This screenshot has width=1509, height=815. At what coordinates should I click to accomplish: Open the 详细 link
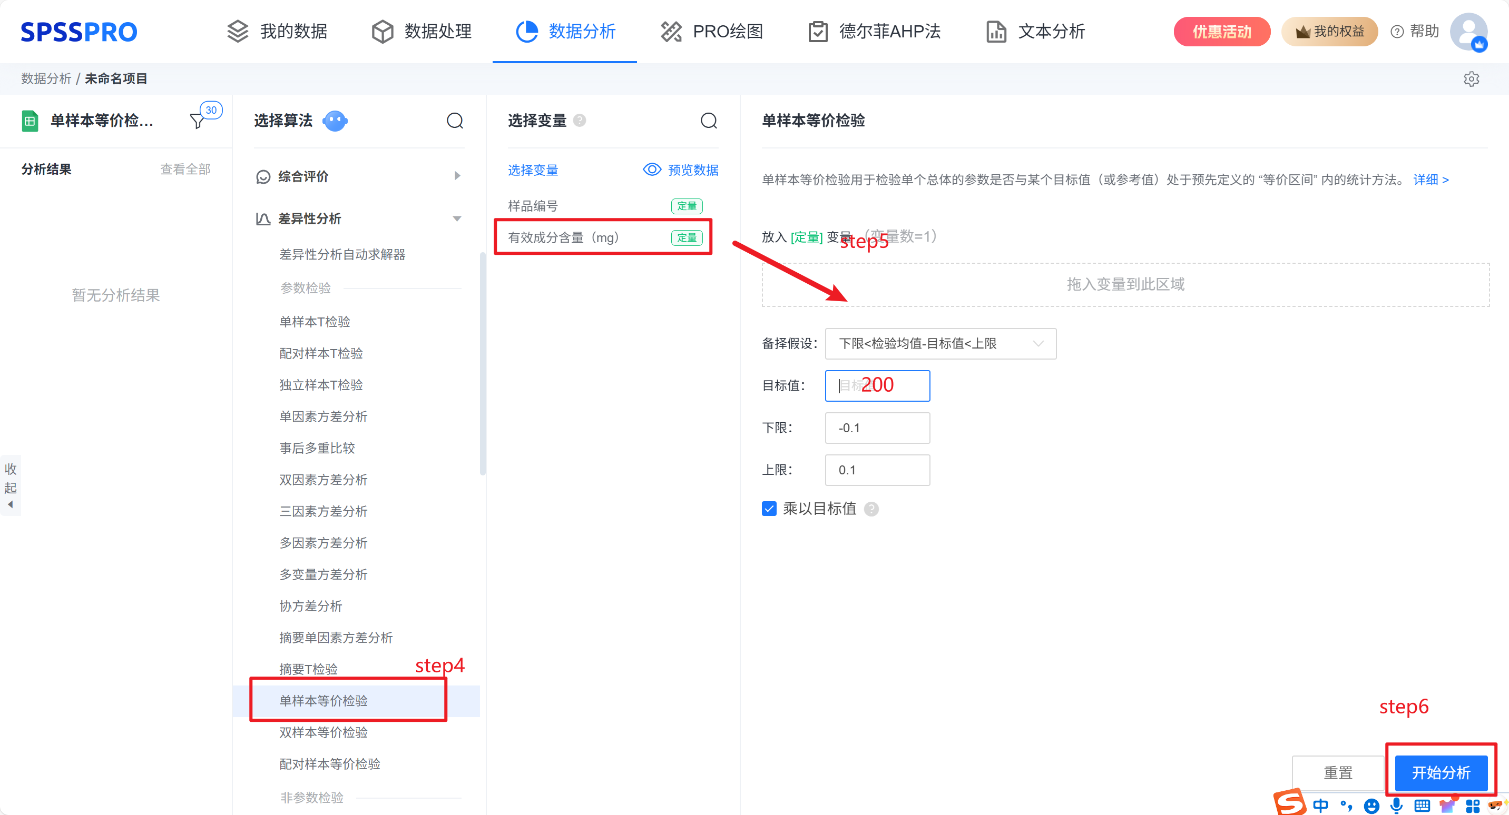click(x=1430, y=180)
